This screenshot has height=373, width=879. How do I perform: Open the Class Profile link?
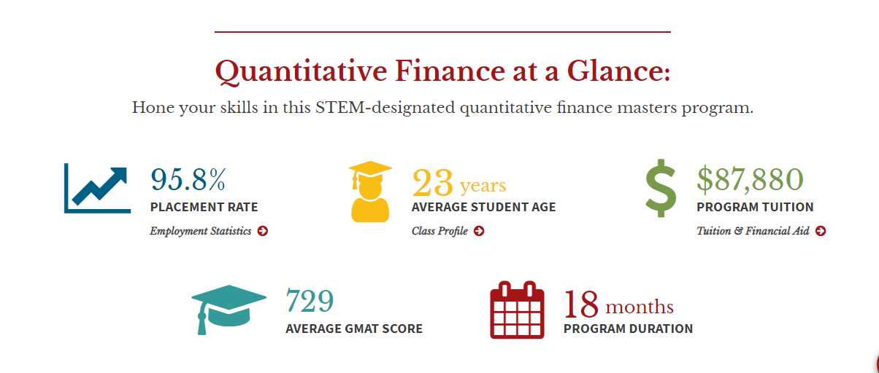[x=439, y=231]
